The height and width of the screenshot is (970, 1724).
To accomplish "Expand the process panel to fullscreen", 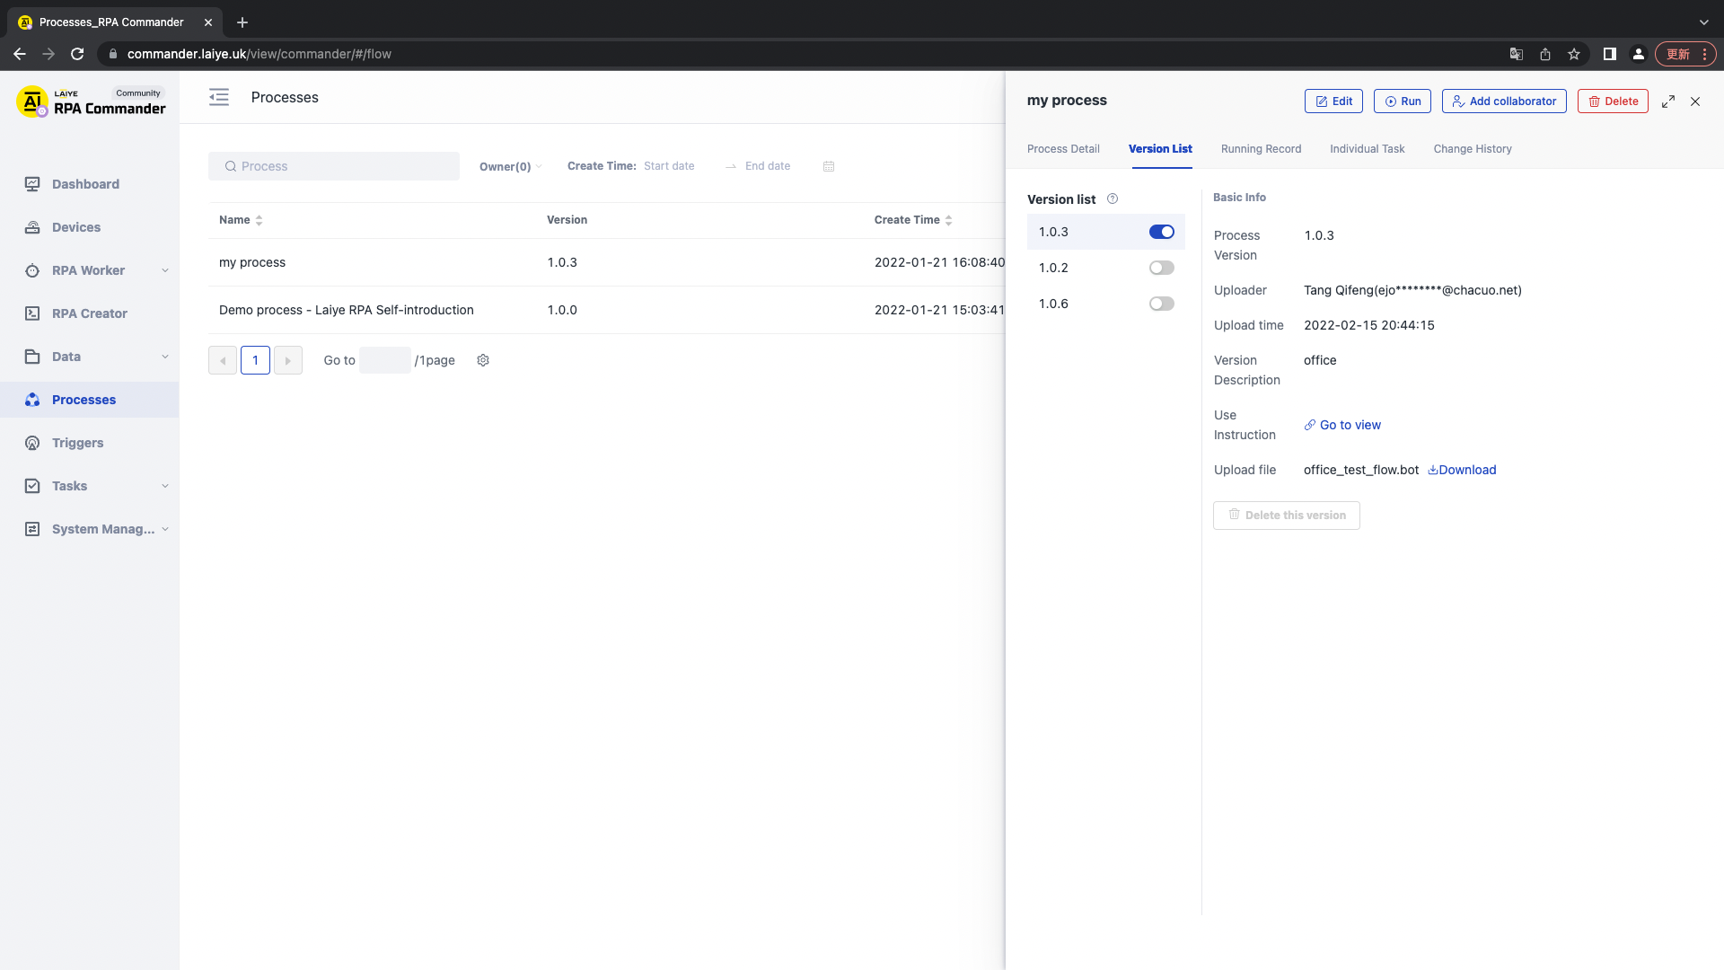I will point(1668,101).
